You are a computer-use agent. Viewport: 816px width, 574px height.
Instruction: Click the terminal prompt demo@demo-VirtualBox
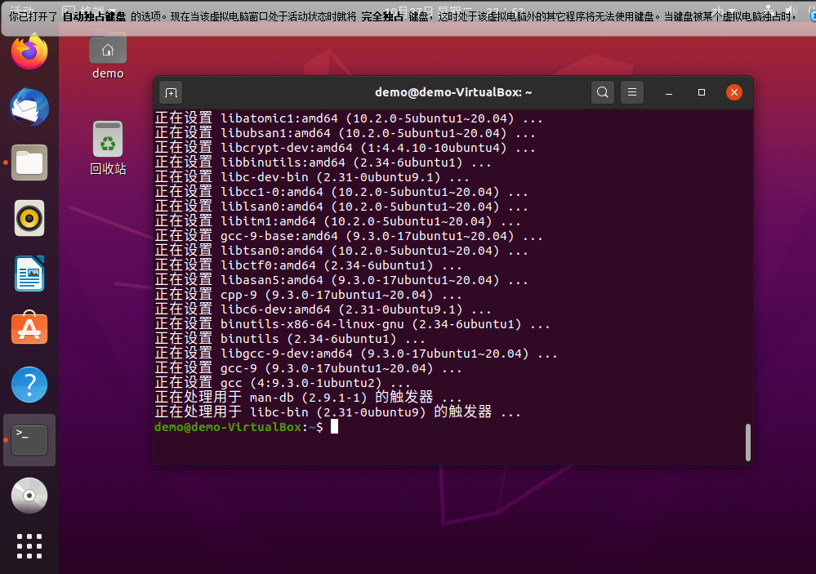click(227, 427)
